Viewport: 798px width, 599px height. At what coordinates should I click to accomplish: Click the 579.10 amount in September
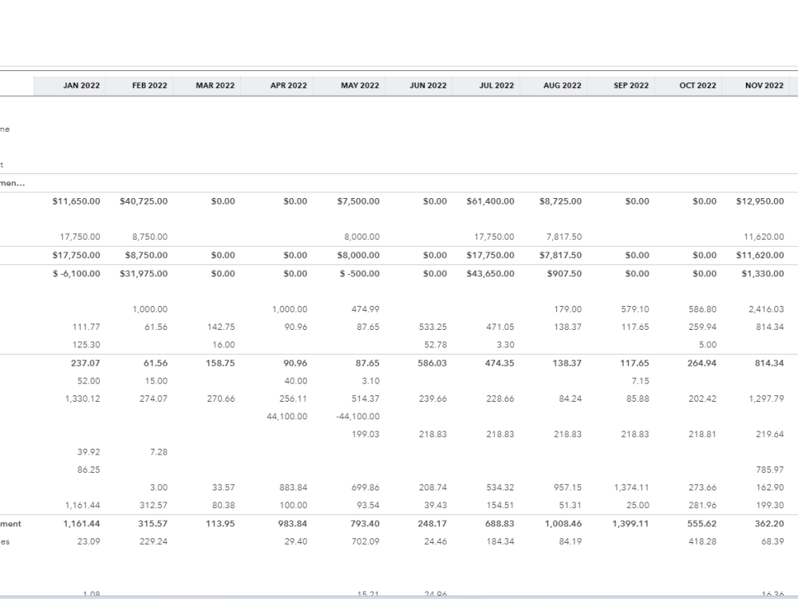pyautogui.click(x=635, y=309)
